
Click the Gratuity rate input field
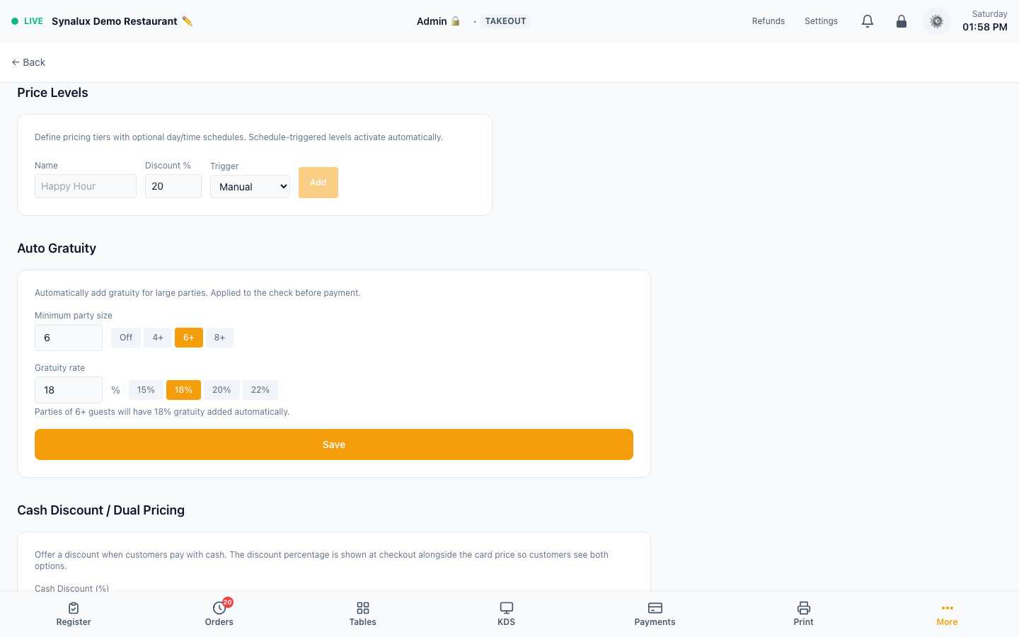pyautogui.click(x=69, y=390)
